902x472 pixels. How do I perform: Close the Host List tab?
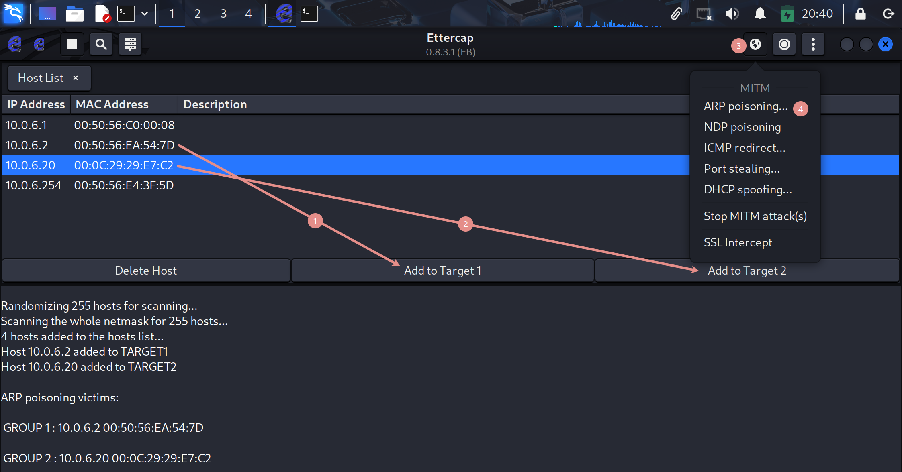pyautogui.click(x=76, y=78)
